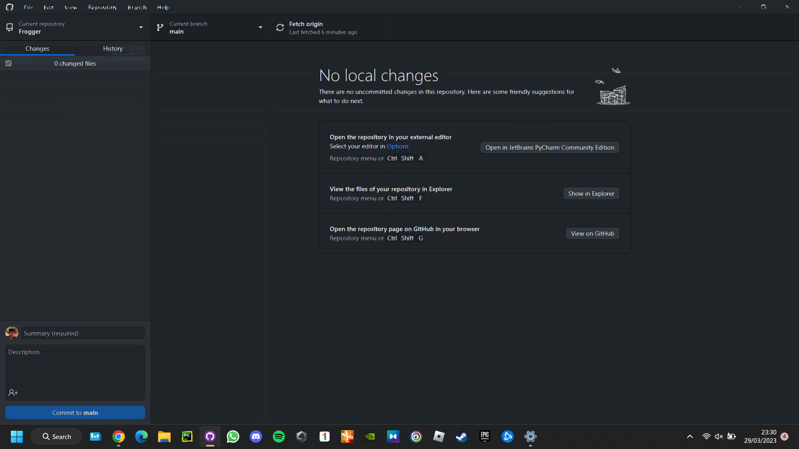799x449 pixels.
Task: Toggle the volume icon in system tray
Action: pyautogui.click(x=719, y=437)
